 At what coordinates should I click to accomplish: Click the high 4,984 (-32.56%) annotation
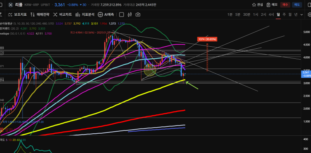[91, 32]
